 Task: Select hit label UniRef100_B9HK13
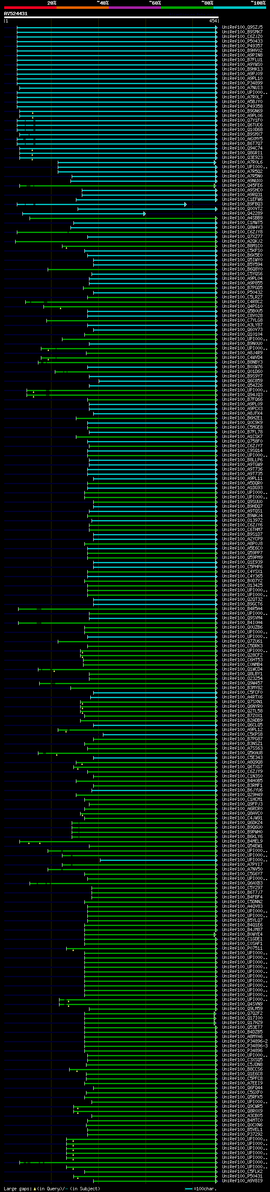pos(242,69)
